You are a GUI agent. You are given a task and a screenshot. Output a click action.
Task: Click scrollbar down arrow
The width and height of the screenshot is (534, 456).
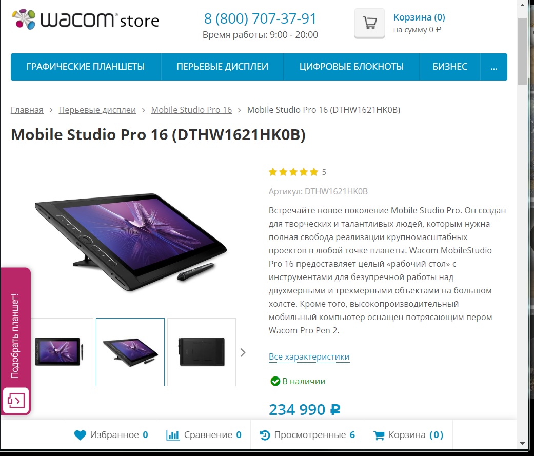(522, 444)
